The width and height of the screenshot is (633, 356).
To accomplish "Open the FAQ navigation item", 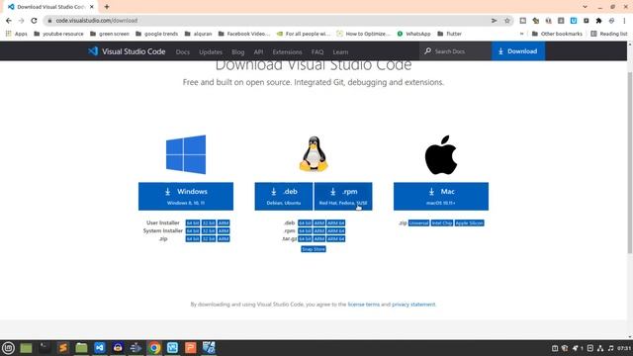I will (317, 52).
